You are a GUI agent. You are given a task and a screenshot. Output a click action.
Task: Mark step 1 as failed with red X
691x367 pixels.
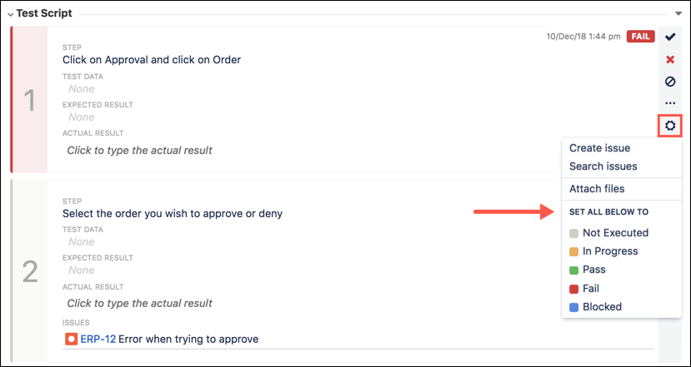(x=670, y=60)
